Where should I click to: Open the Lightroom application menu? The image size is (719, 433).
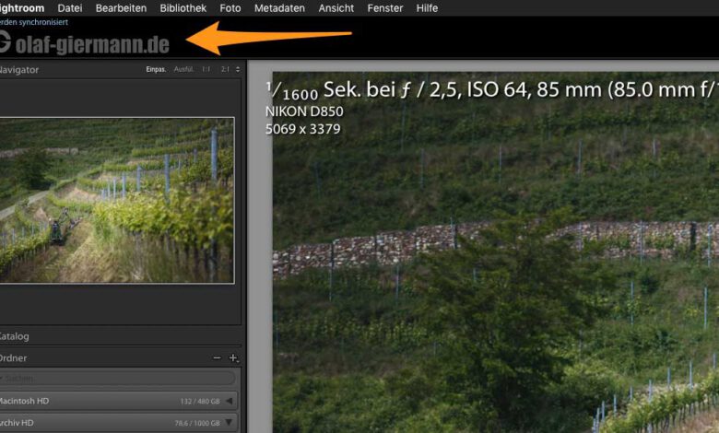22,7
